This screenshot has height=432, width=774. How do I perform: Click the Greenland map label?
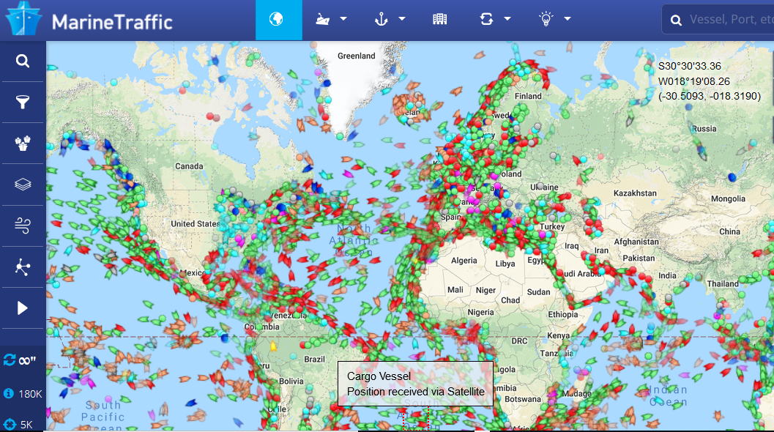click(x=357, y=56)
